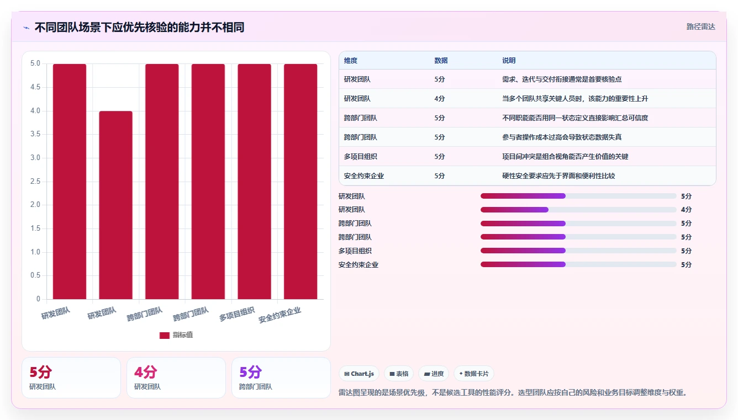Click the 安全约束企业 progress bar

click(578, 264)
